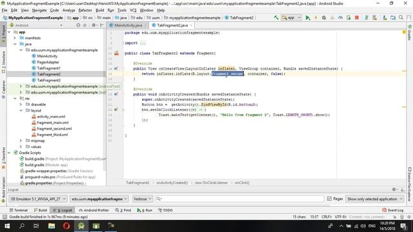Open the Event Log
This screenshot has height=232, width=413.
393,210
